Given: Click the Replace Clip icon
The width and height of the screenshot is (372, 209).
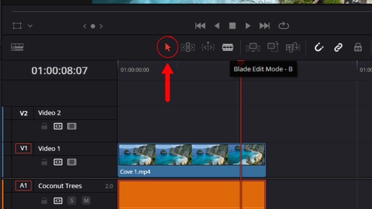Looking at the screenshot, I should click(x=293, y=47).
